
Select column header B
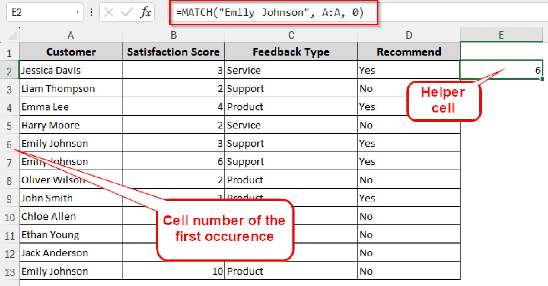(173, 35)
